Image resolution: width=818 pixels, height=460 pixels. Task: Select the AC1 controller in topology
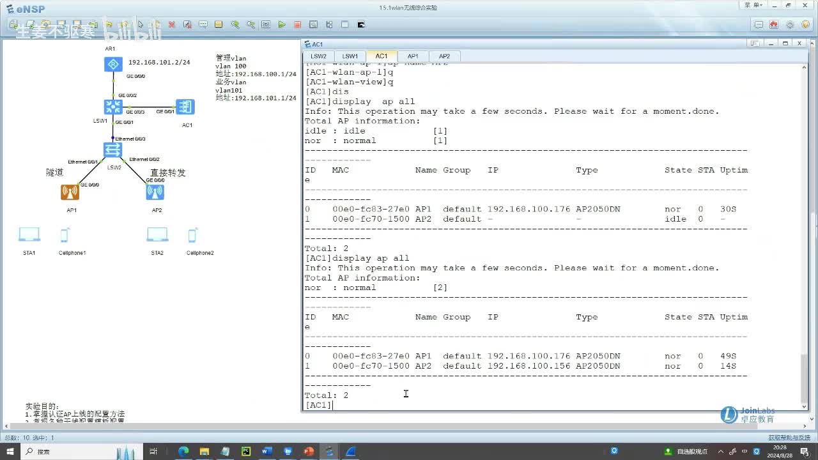[186, 107]
